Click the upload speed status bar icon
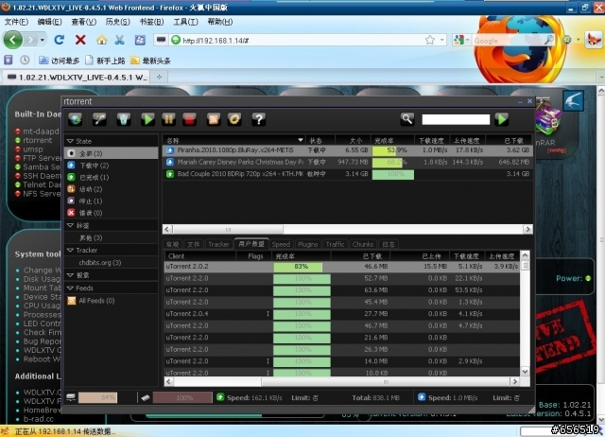The width and height of the screenshot is (605, 437). (220, 397)
